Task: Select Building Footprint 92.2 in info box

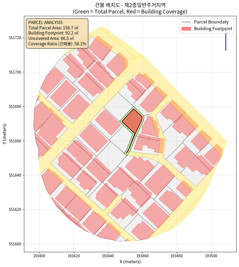Action: 53,33
